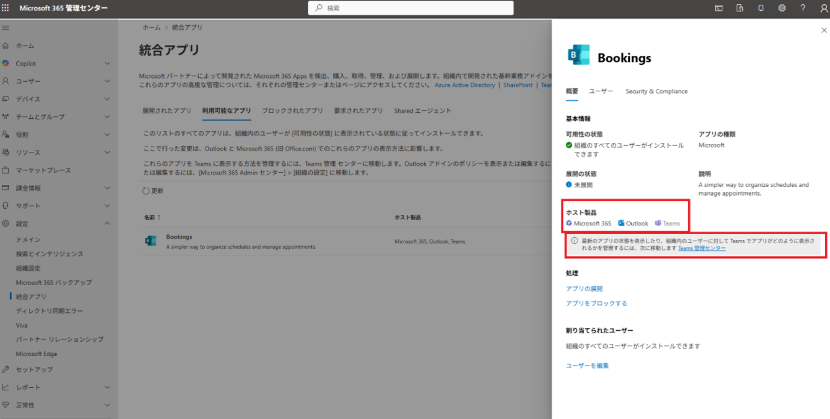
Task: Expand the チームとグループ menu chevron
Action: tap(107, 116)
